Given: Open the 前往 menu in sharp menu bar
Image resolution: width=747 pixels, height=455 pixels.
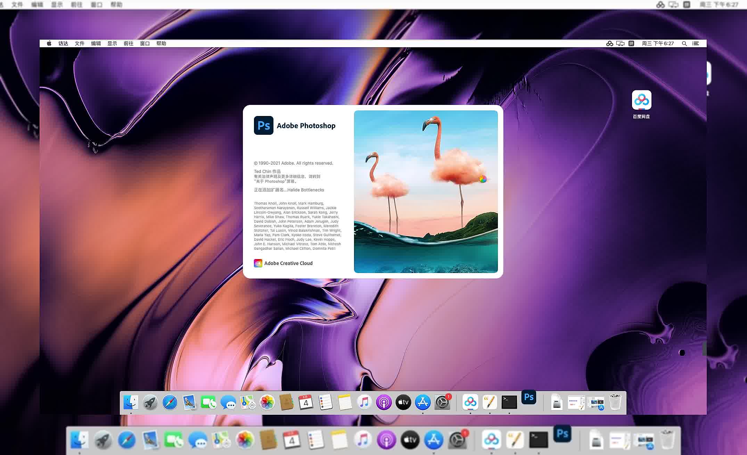Looking at the screenshot, I should click(x=129, y=43).
